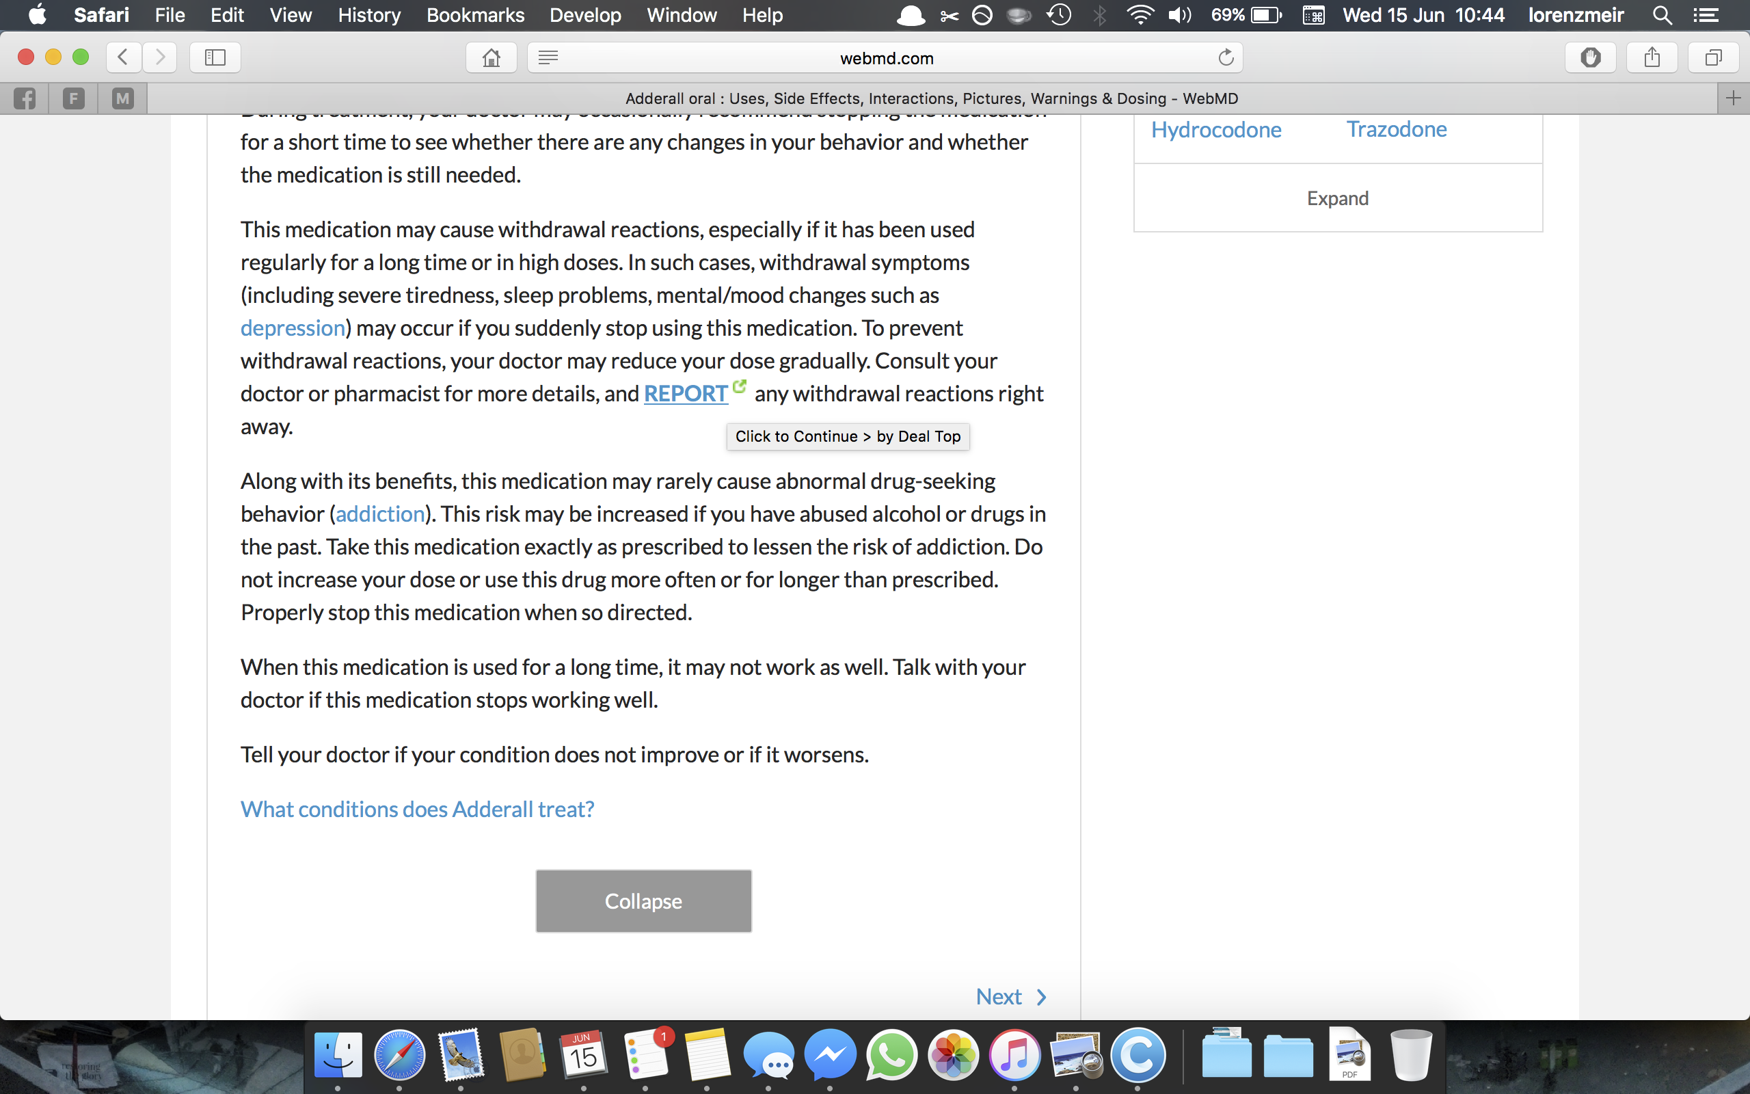Show the Safari sidebar
The image size is (1750, 1094).
click(x=215, y=57)
